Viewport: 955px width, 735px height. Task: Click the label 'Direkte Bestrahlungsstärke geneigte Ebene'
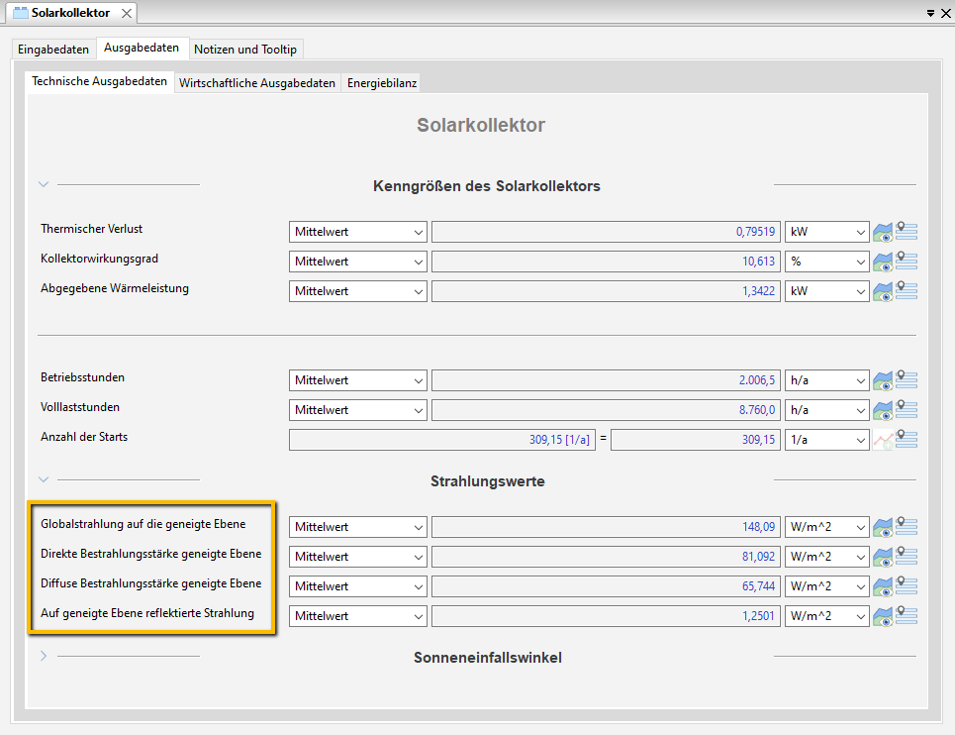pyautogui.click(x=151, y=554)
